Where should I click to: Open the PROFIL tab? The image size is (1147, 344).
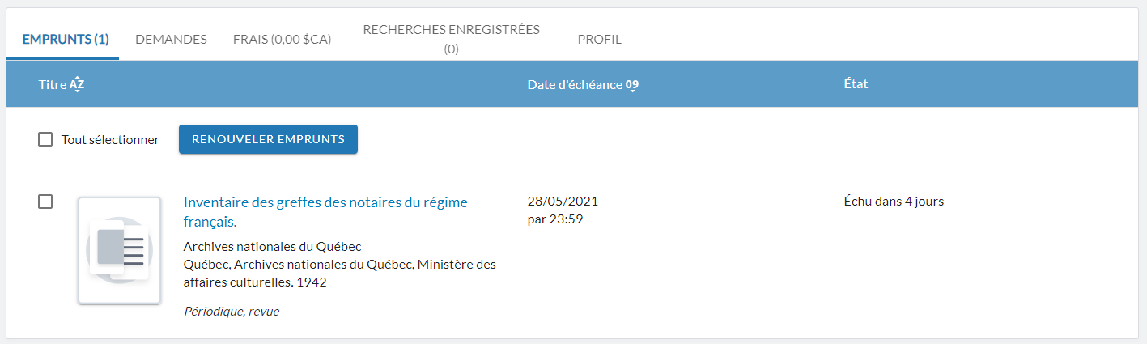600,39
